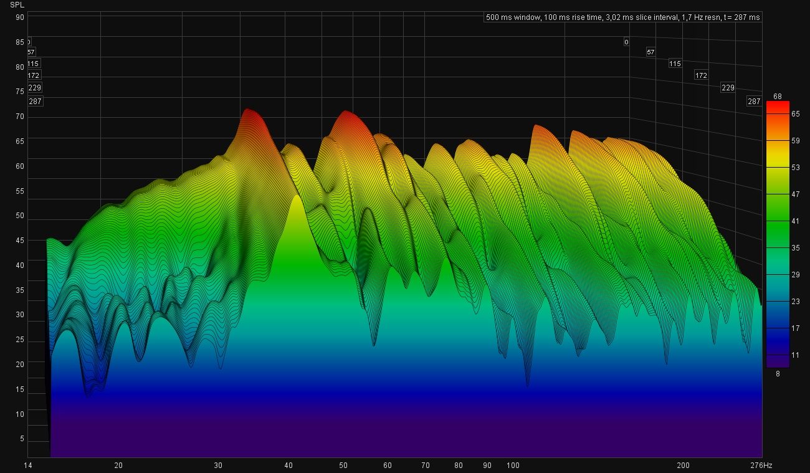Click the color legend value '11'
810x473 pixels.
[x=795, y=355]
